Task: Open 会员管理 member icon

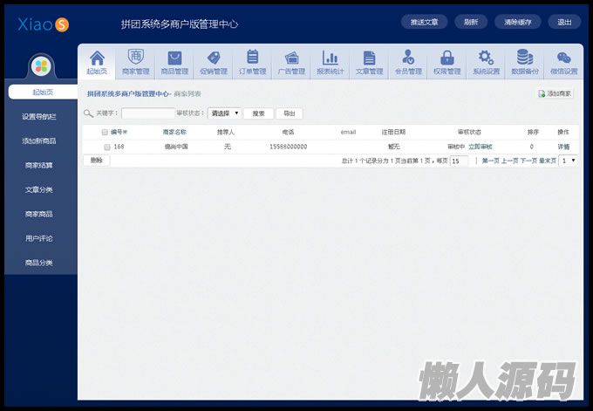Action: [408, 62]
